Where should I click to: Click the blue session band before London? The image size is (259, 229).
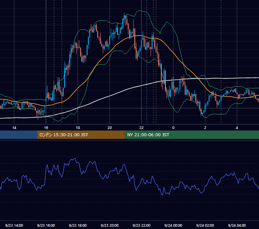[x=19, y=135]
